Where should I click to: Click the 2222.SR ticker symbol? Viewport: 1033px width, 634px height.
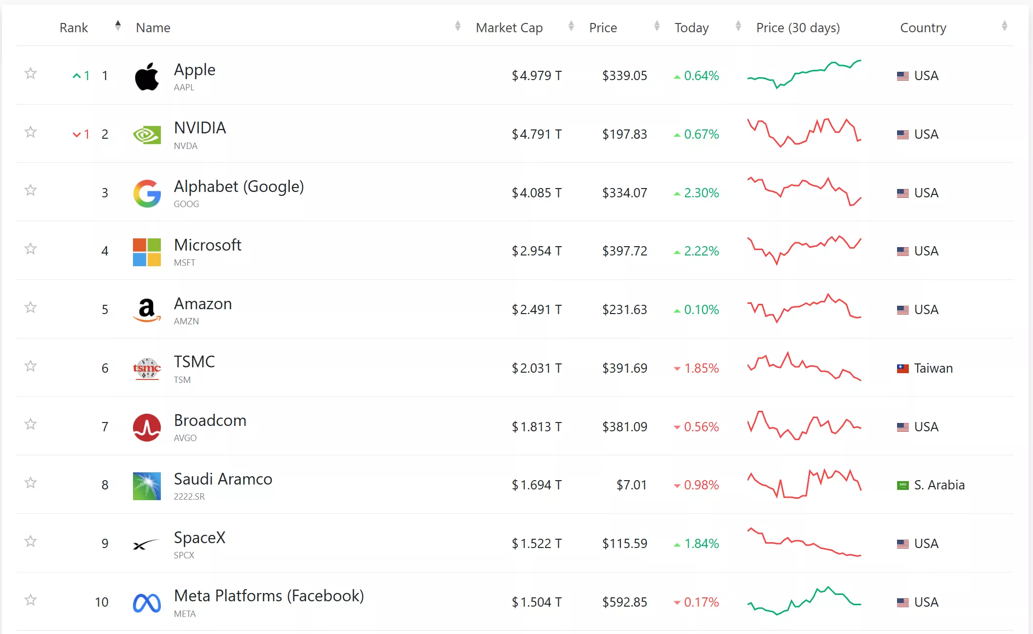(x=189, y=497)
